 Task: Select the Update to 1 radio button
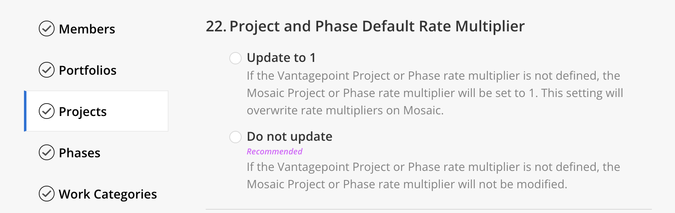235,58
